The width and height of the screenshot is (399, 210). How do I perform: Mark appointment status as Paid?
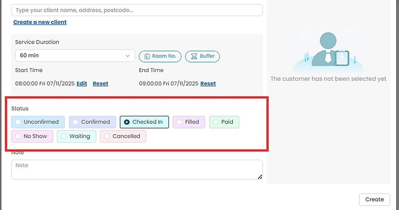point(224,122)
